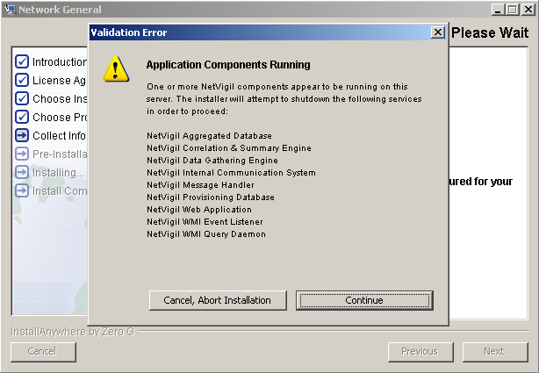539x373 pixels.
Task: Minimize the Network General window
Action: tap(498, 9)
